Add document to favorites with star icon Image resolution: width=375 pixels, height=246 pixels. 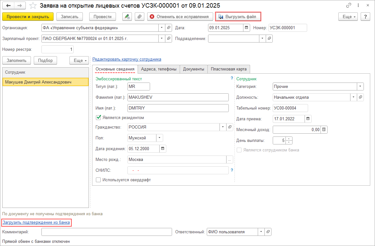(x=33, y=5)
